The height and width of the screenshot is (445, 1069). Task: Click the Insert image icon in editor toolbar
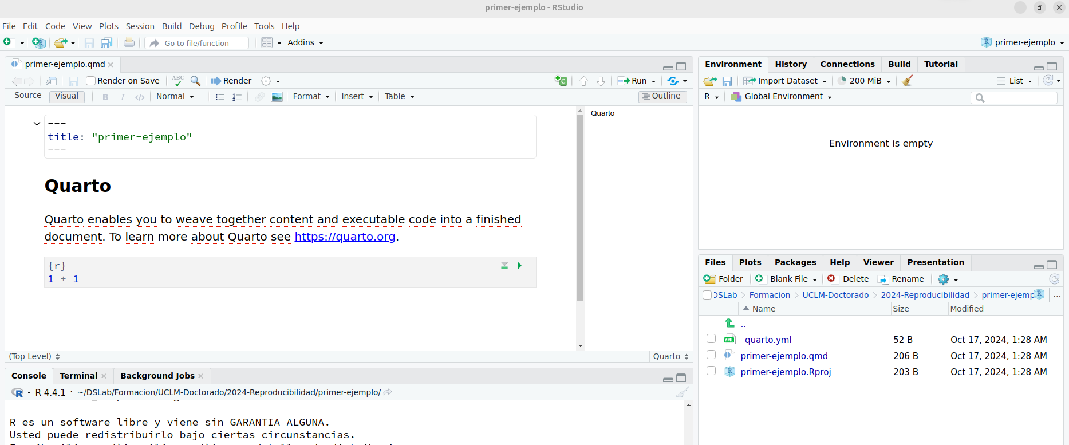click(277, 97)
